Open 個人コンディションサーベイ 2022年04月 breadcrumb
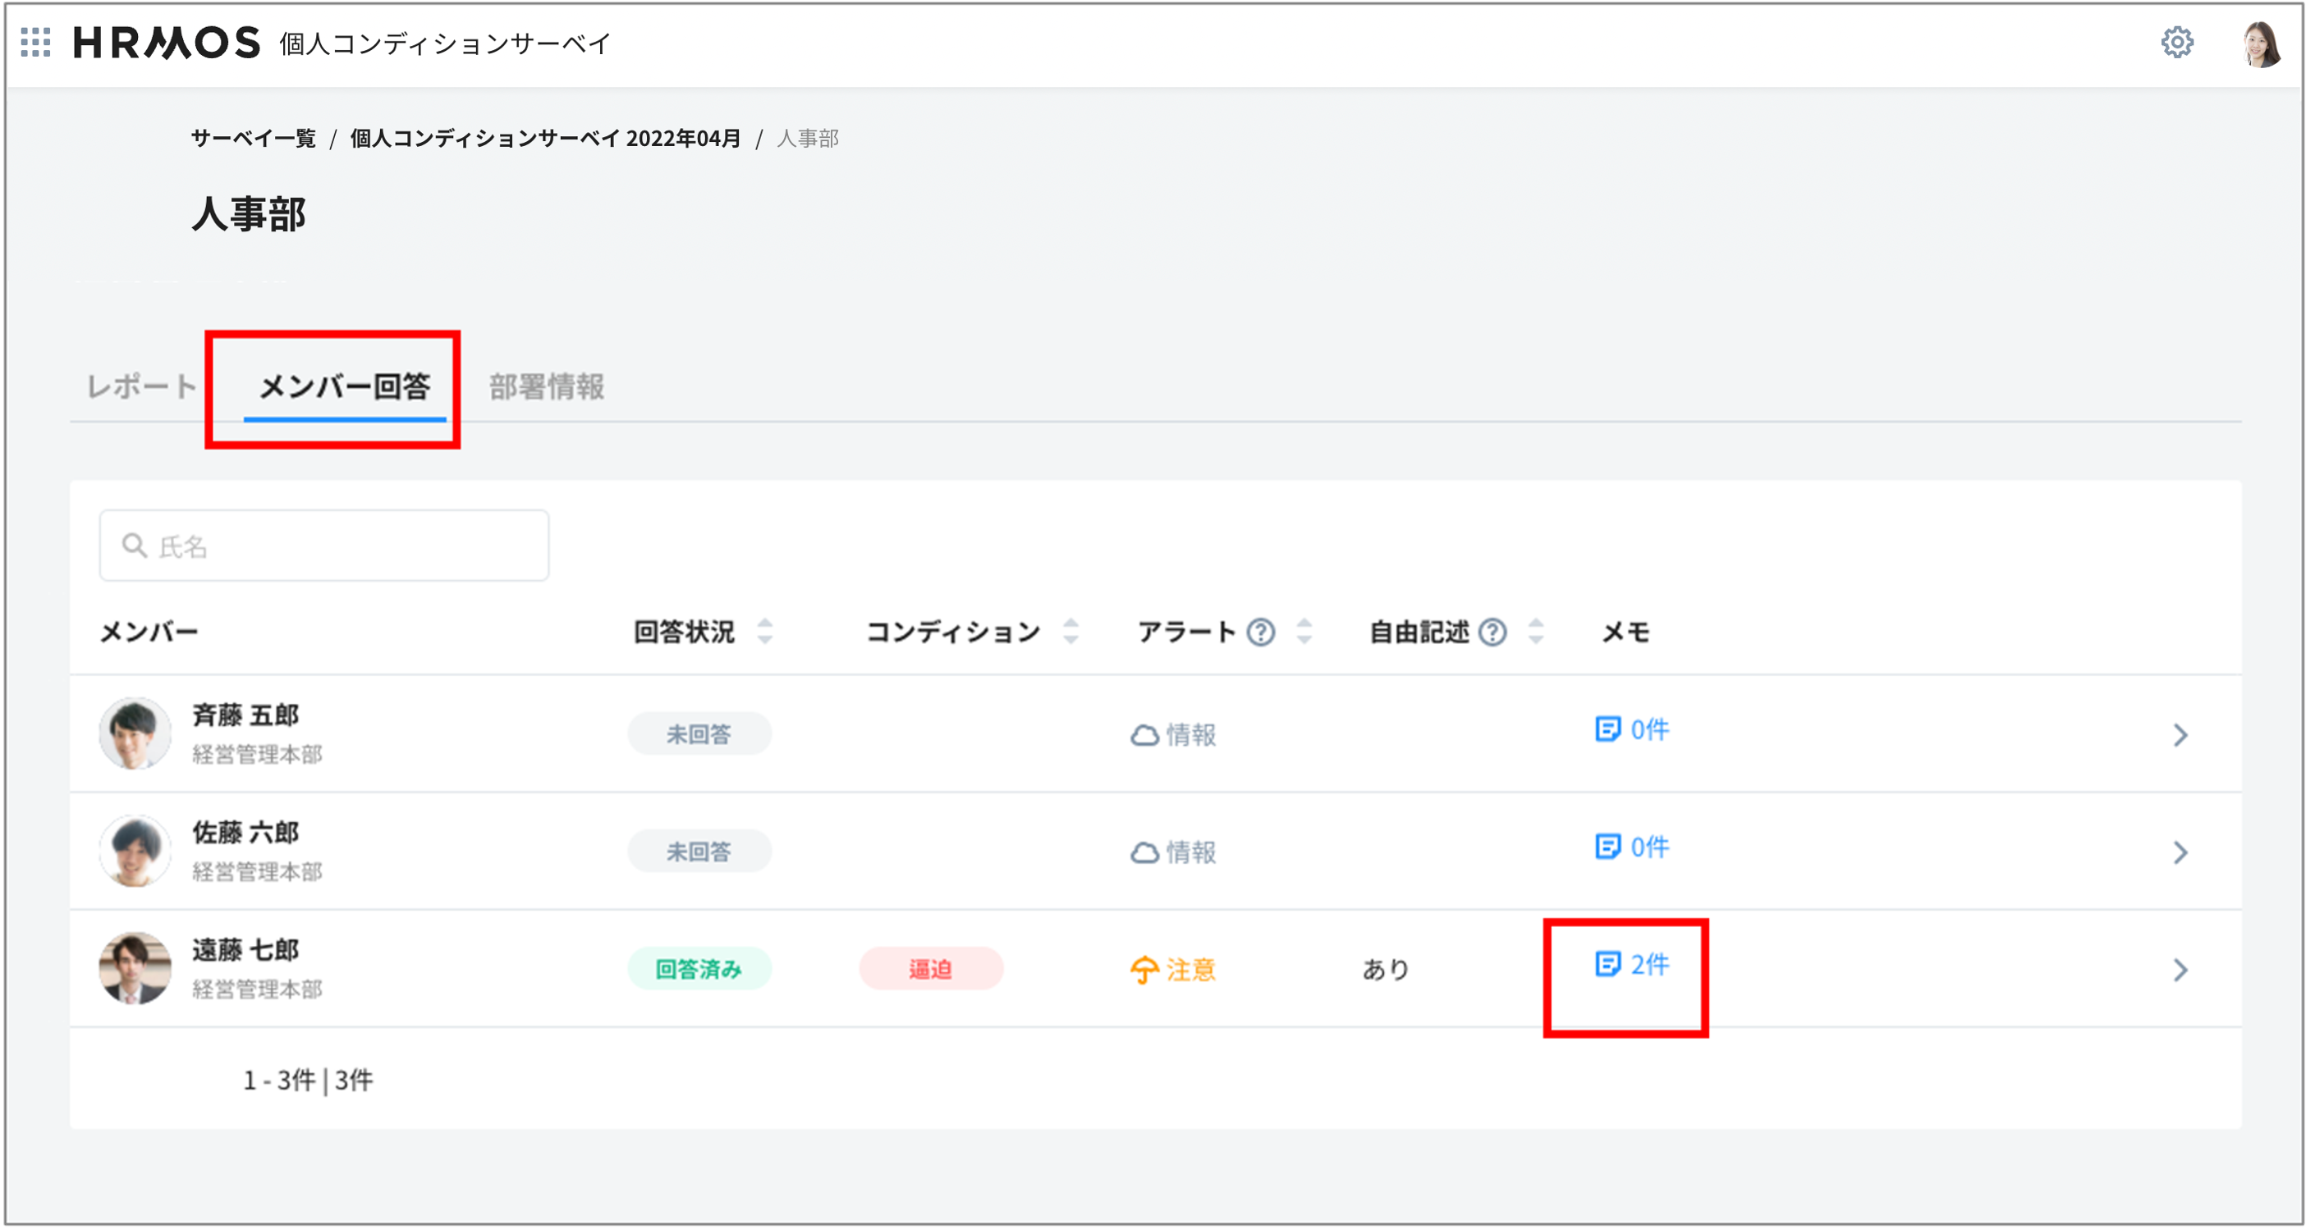This screenshot has width=2306, height=1229. (x=544, y=139)
